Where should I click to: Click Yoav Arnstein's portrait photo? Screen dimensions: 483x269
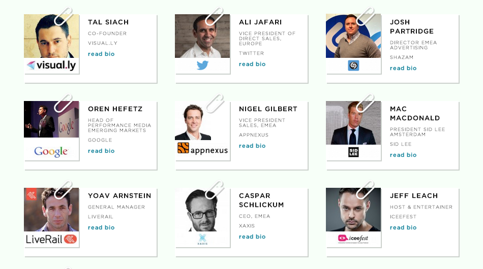(51, 210)
